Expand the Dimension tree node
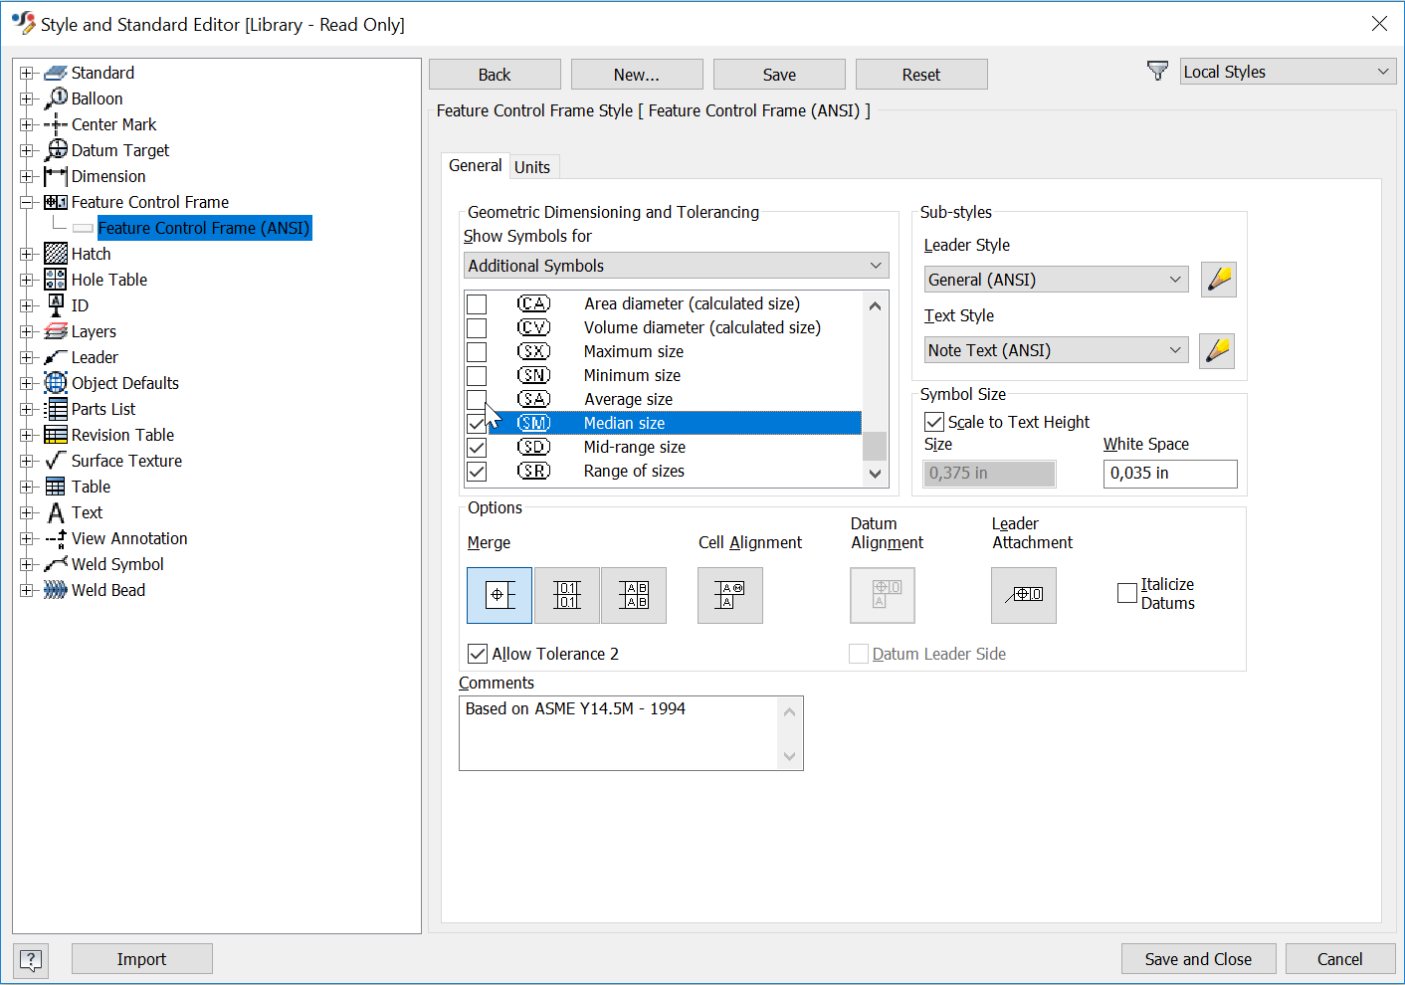This screenshot has width=1405, height=985. point(27,175)
